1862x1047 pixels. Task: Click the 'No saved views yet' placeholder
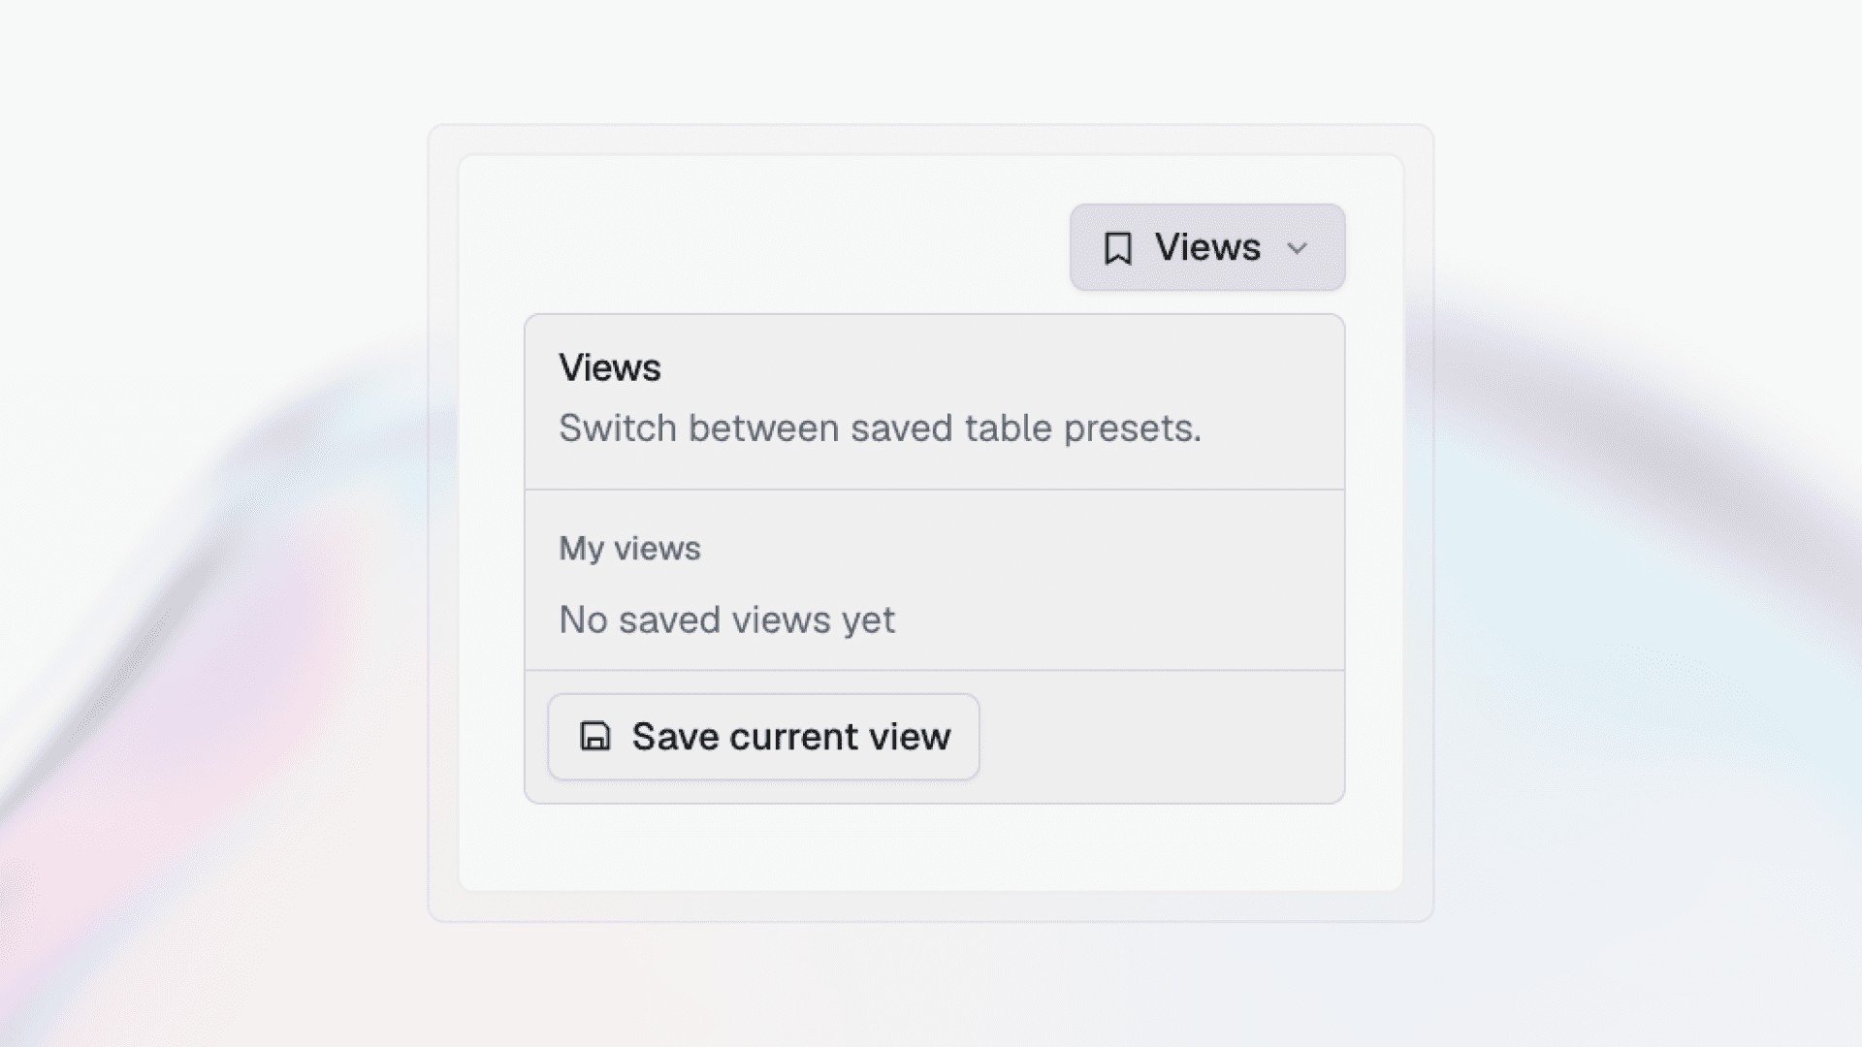point(727,620)
